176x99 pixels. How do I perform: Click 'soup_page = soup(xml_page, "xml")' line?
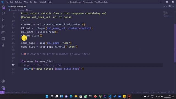point(46,43)
